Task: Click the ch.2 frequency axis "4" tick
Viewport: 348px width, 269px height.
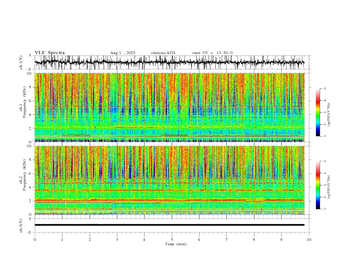Action: tap(30, 187)
